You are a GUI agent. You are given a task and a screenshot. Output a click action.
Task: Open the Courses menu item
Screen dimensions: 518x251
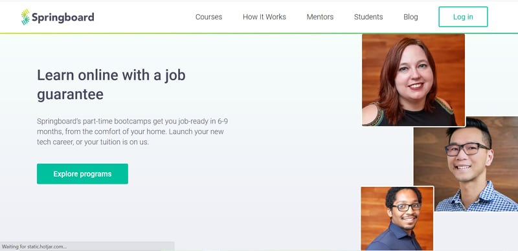[208, 17]
